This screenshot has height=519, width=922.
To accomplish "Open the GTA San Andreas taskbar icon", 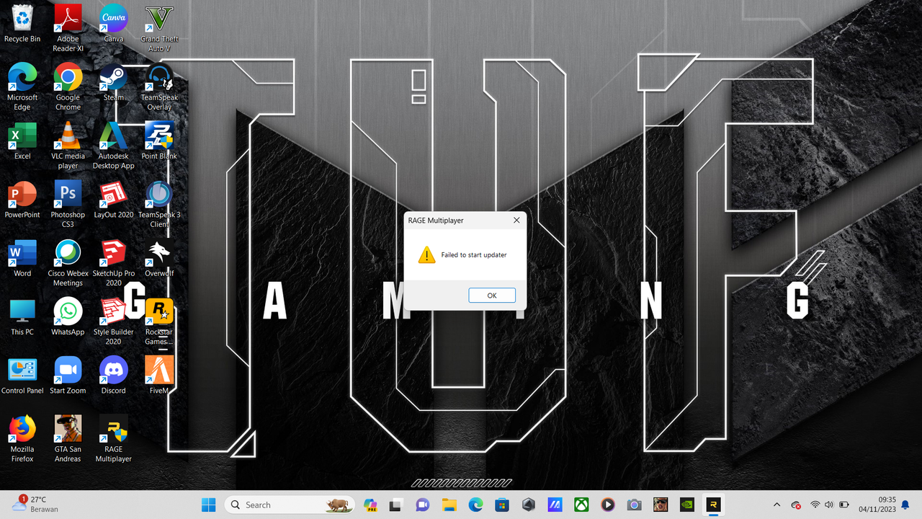I will click(x=661, y=505).
